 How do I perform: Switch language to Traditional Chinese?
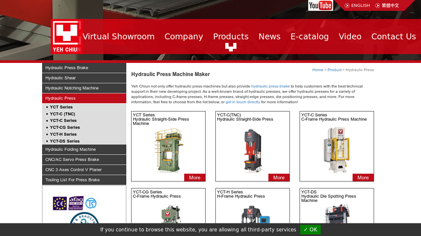point(387,5)
